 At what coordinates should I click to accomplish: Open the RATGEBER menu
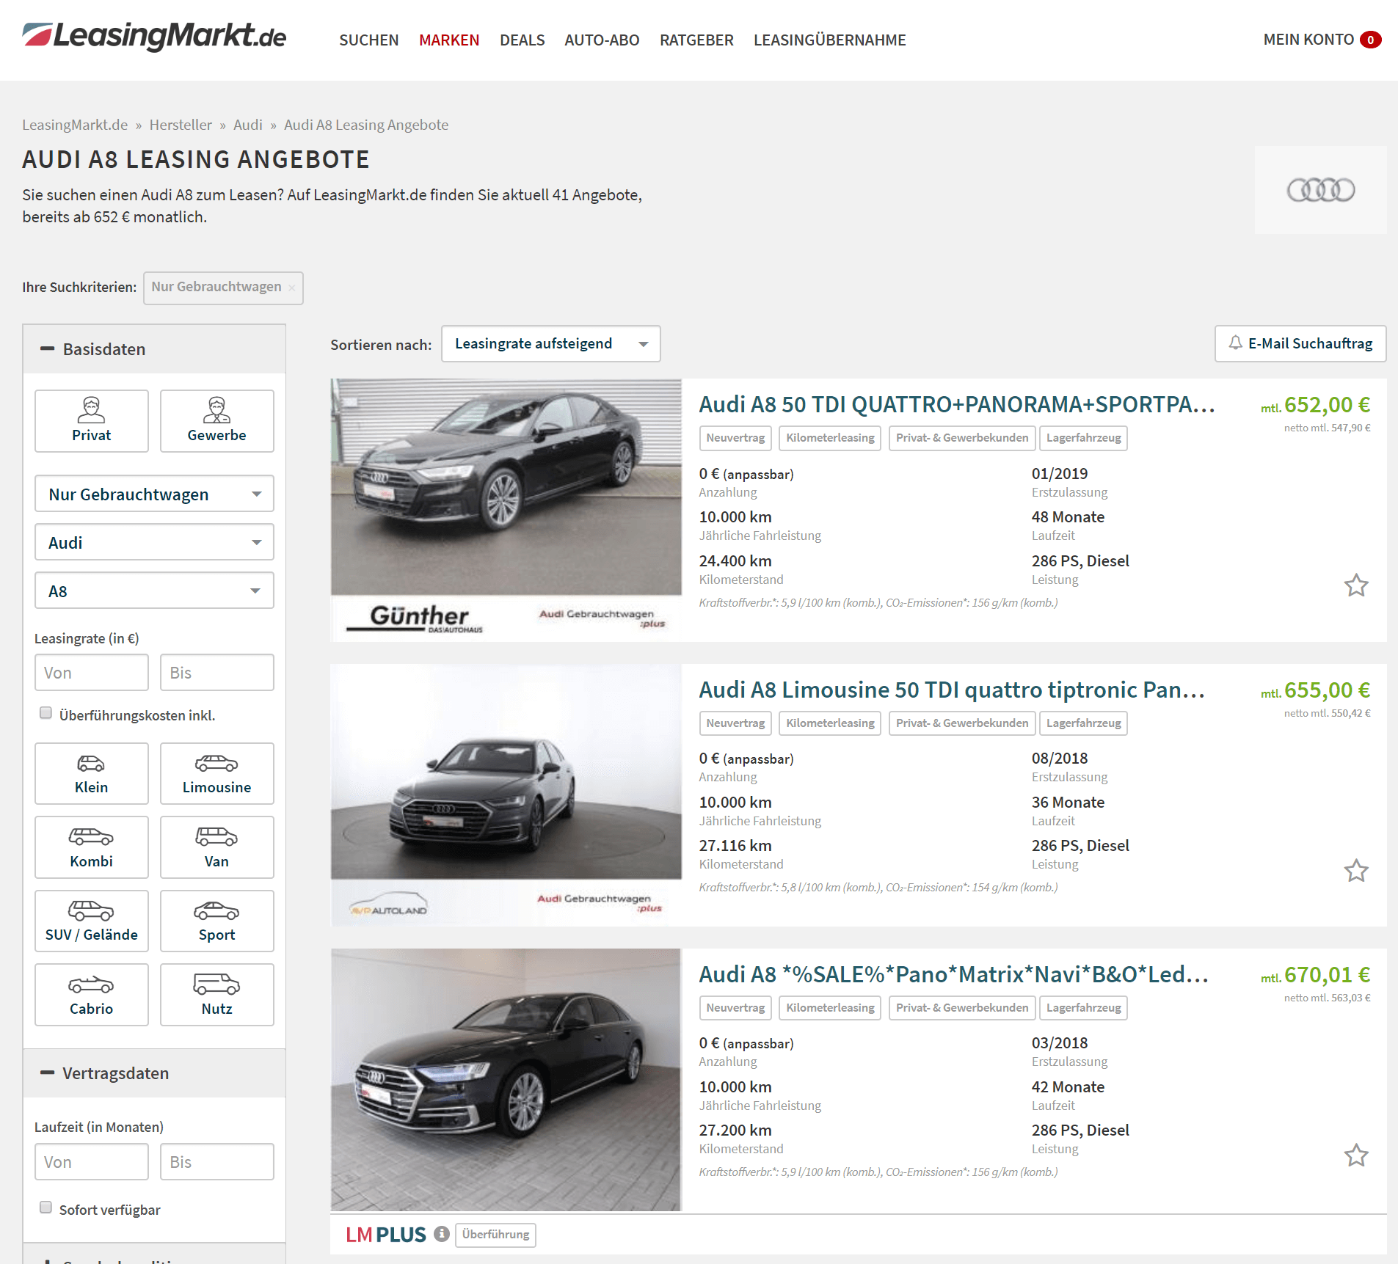pyautogui.click(x=696, y=40)
